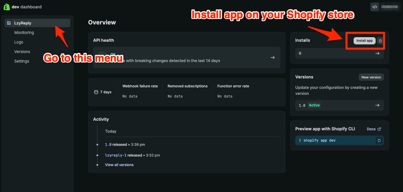The width and height of the screenshot is (403, 192).
Task: Copy the shopify app dev command
Action: (x=379, y=140)
